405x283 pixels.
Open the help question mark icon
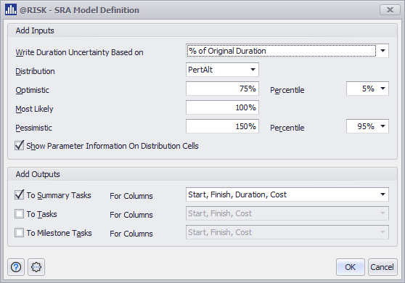pyautogui.click(x=16, y=267)
